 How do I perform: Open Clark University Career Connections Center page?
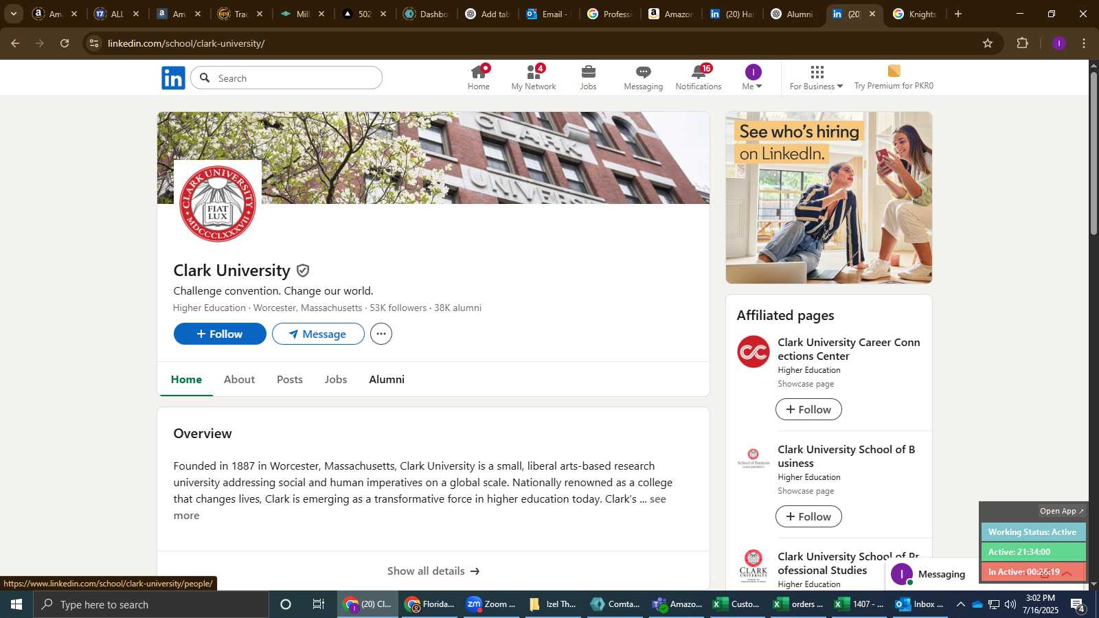point(849,349)
